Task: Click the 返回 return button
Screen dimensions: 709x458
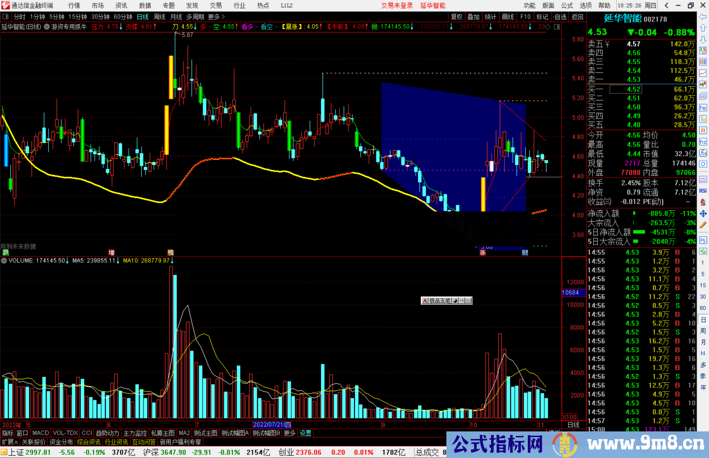Action: (577, 17)
